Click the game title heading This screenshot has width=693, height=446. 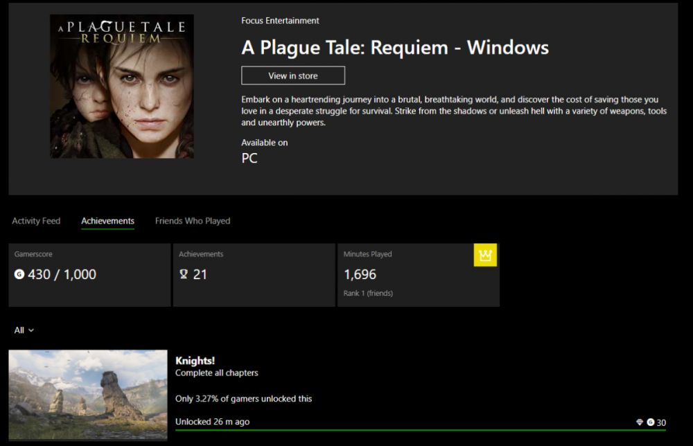[395, 48]
